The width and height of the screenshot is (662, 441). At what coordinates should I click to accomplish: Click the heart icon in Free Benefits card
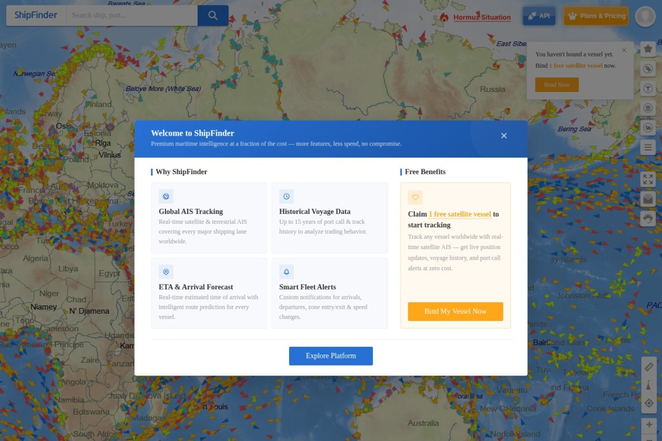pos(415,197)
